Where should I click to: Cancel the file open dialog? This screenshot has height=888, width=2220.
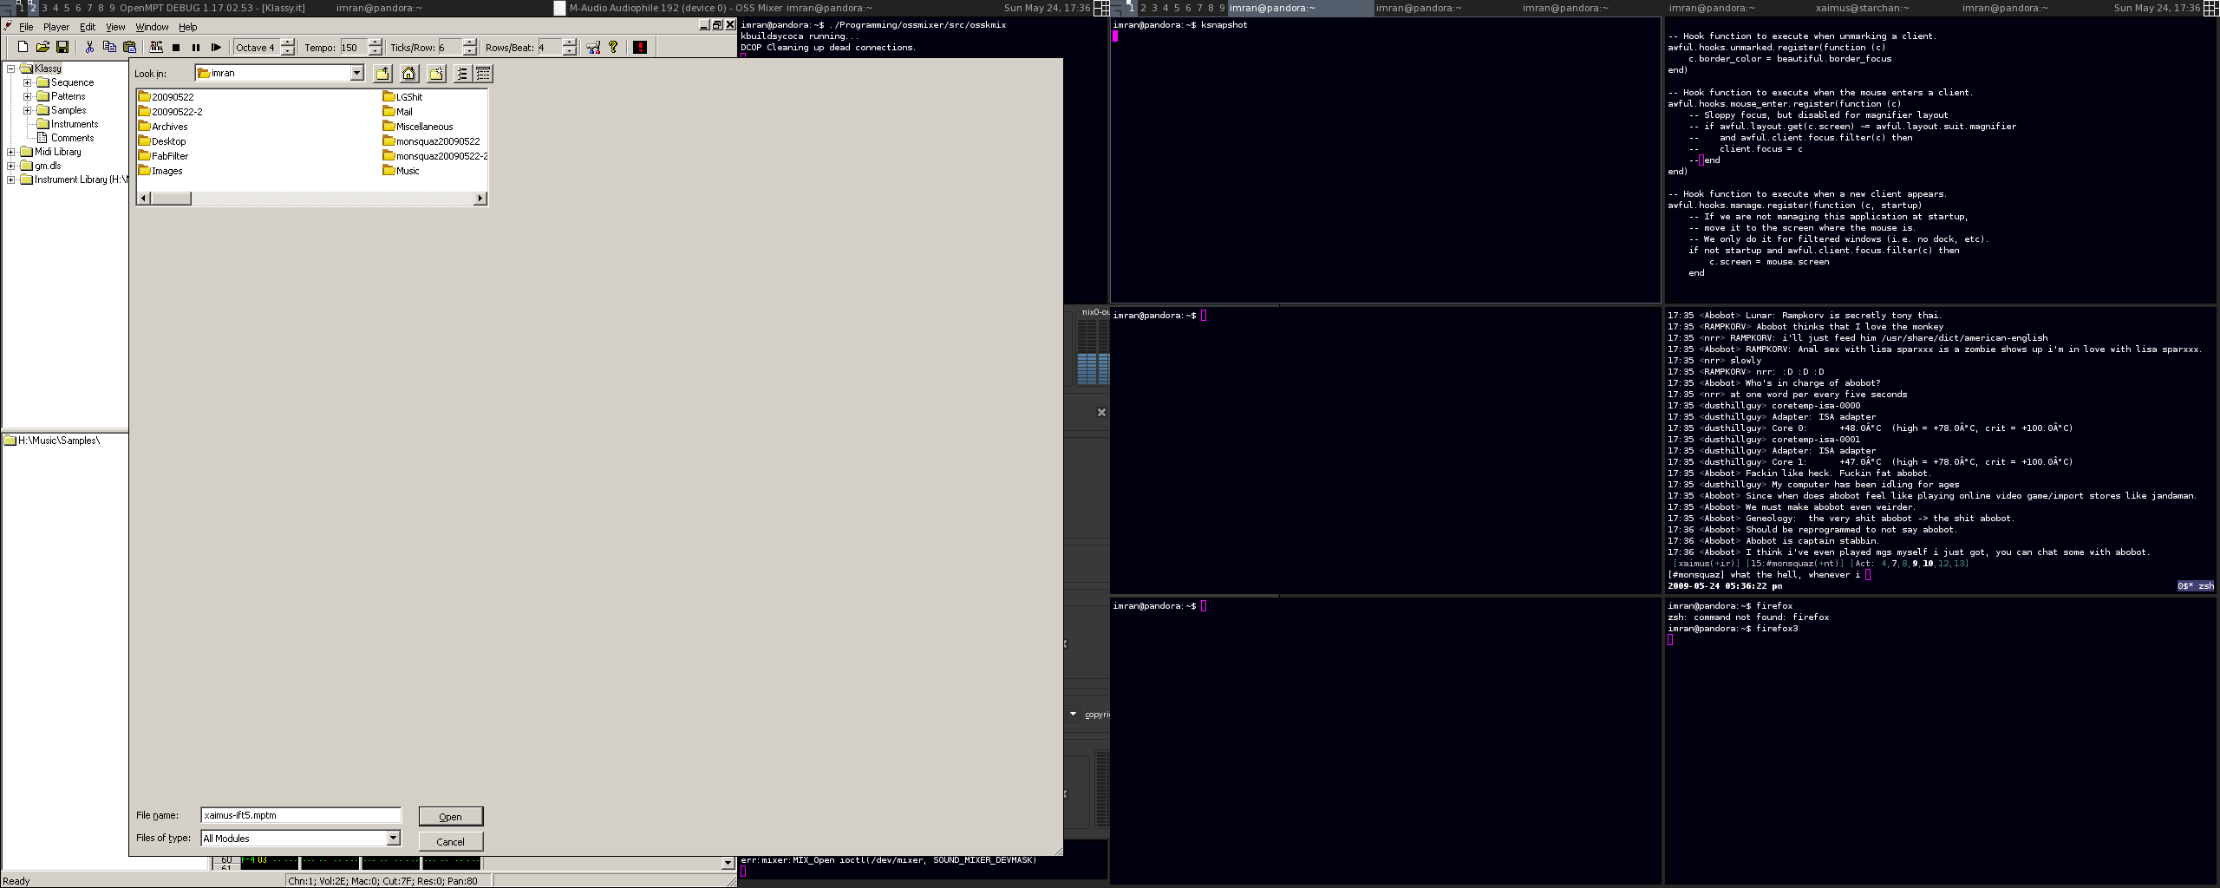(x=450, y=841)
